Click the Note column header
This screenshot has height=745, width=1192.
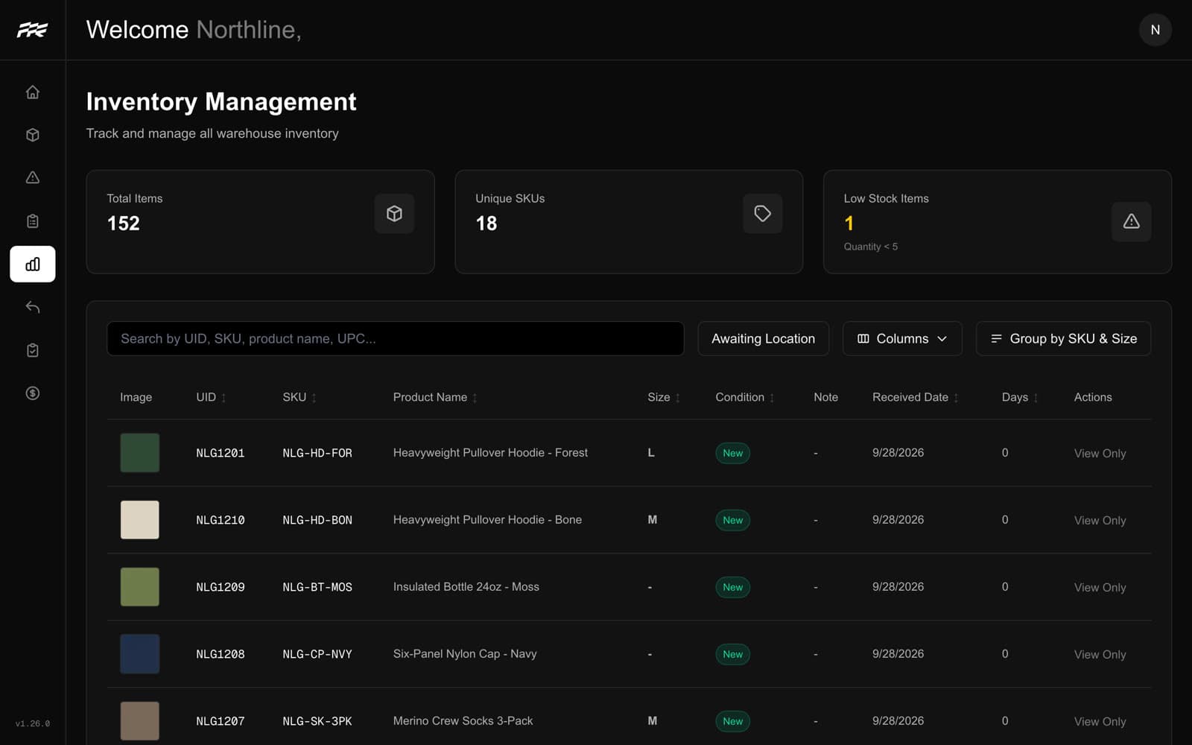[x=825, y=397]
